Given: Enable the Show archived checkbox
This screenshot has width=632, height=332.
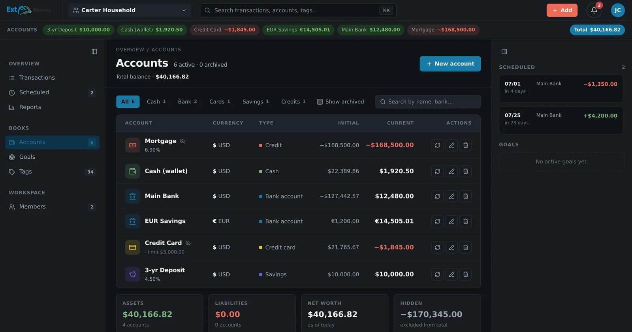Looking at the screenshot, I should coord(320,102).
